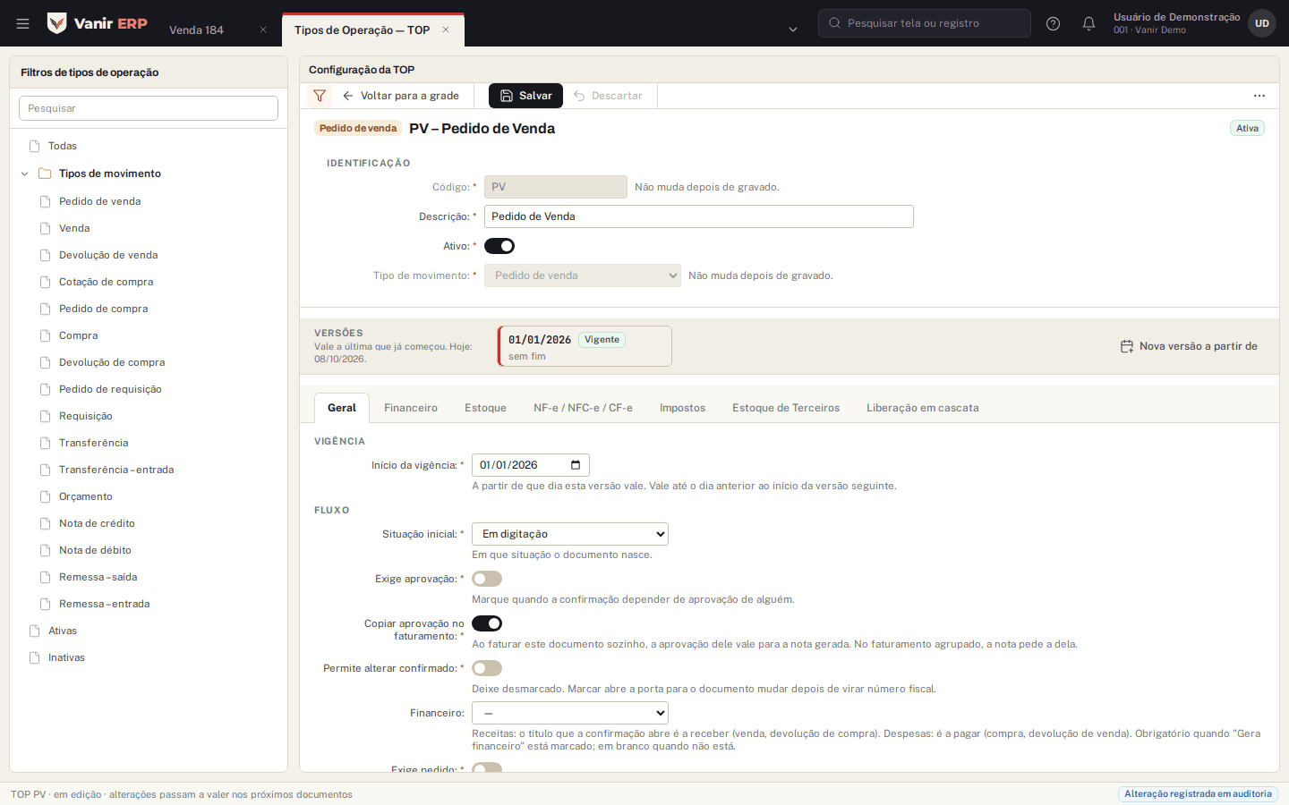Open the help question mark icon
Image resolution: width=1289 pixels, height=805 pixels.
(1054, 23)
